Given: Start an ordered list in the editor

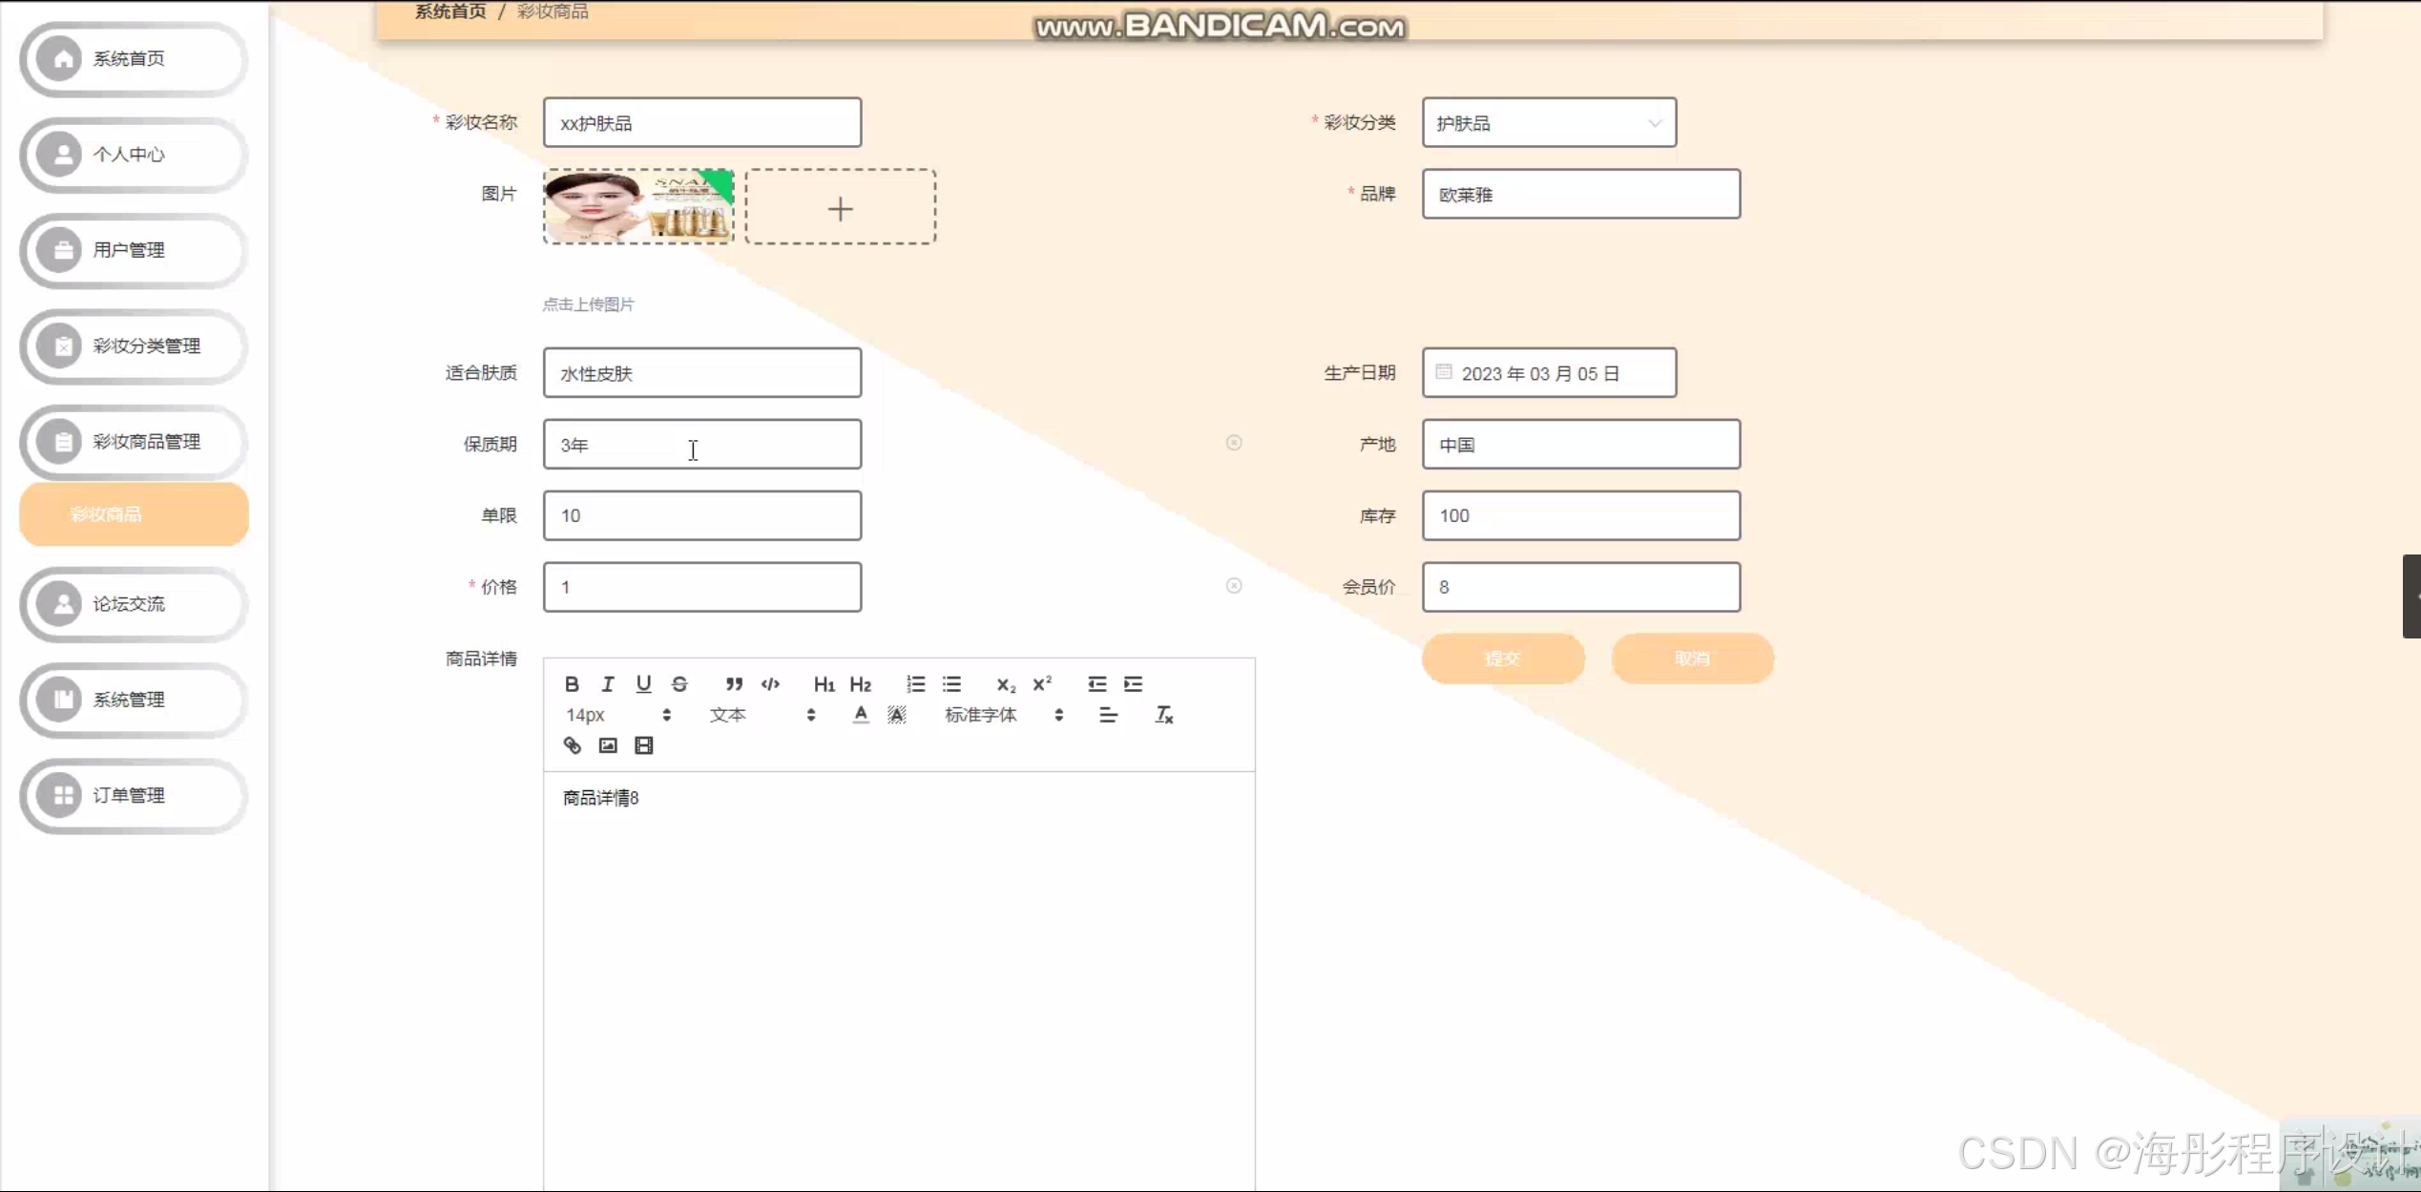Looking at the screenshot, I should 915,683.
